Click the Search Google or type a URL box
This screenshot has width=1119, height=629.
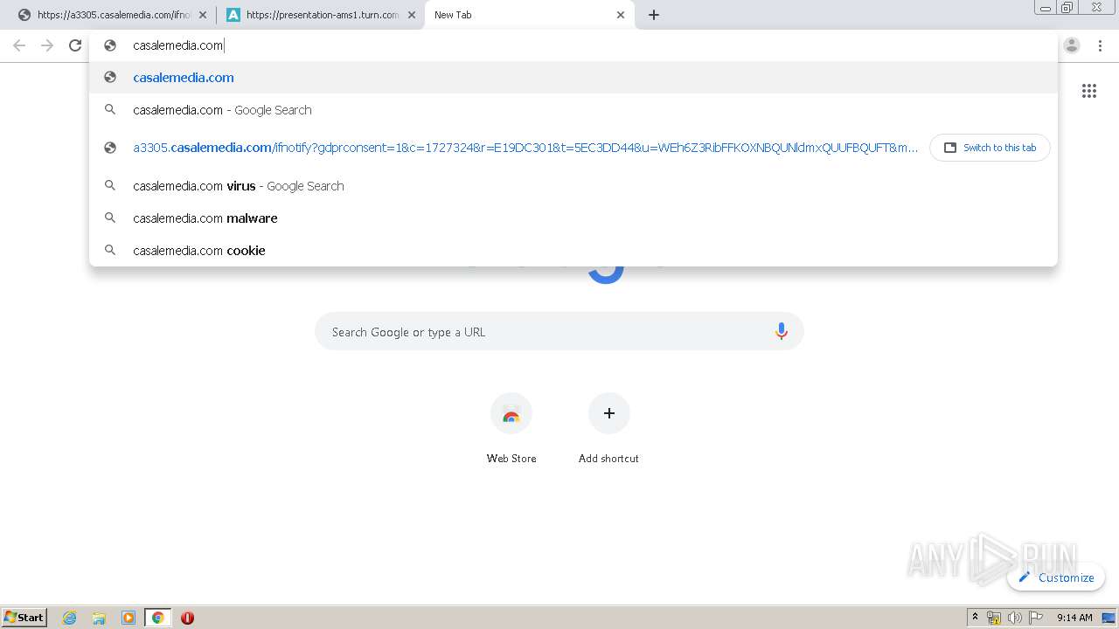pyautogui.click(x=559, y=332)
